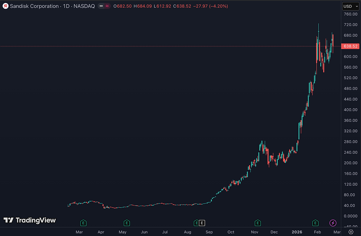Screen dimensions: 361x236
Task: Click the −27.97 (−4.20%) change text
Action: 210,6
